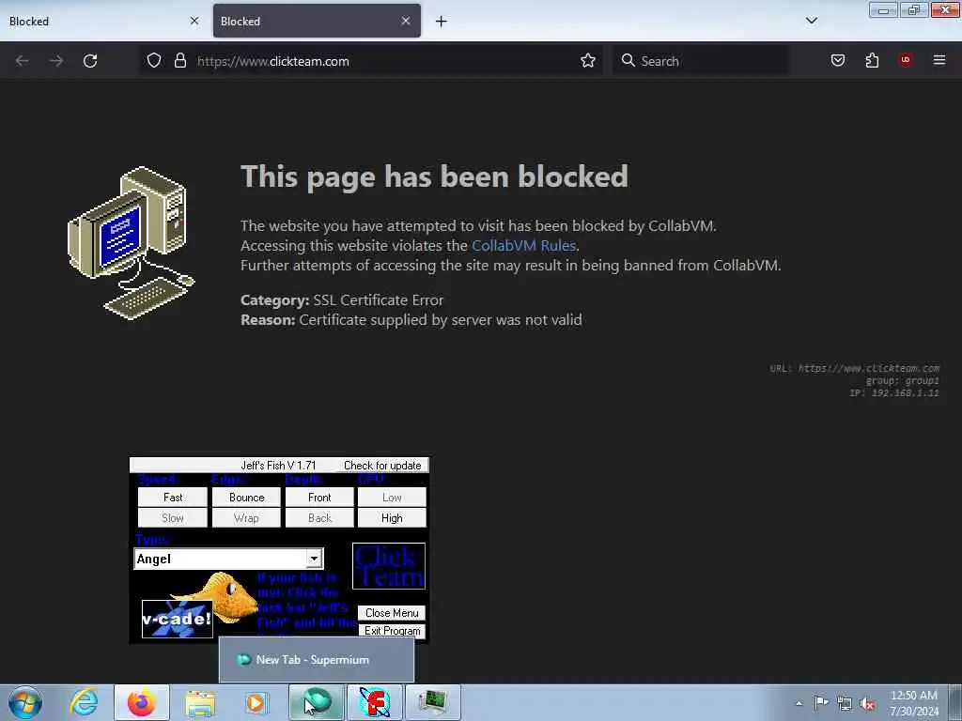Click the Search box
The image size is (962, 721).
click(x=700, y=61)
